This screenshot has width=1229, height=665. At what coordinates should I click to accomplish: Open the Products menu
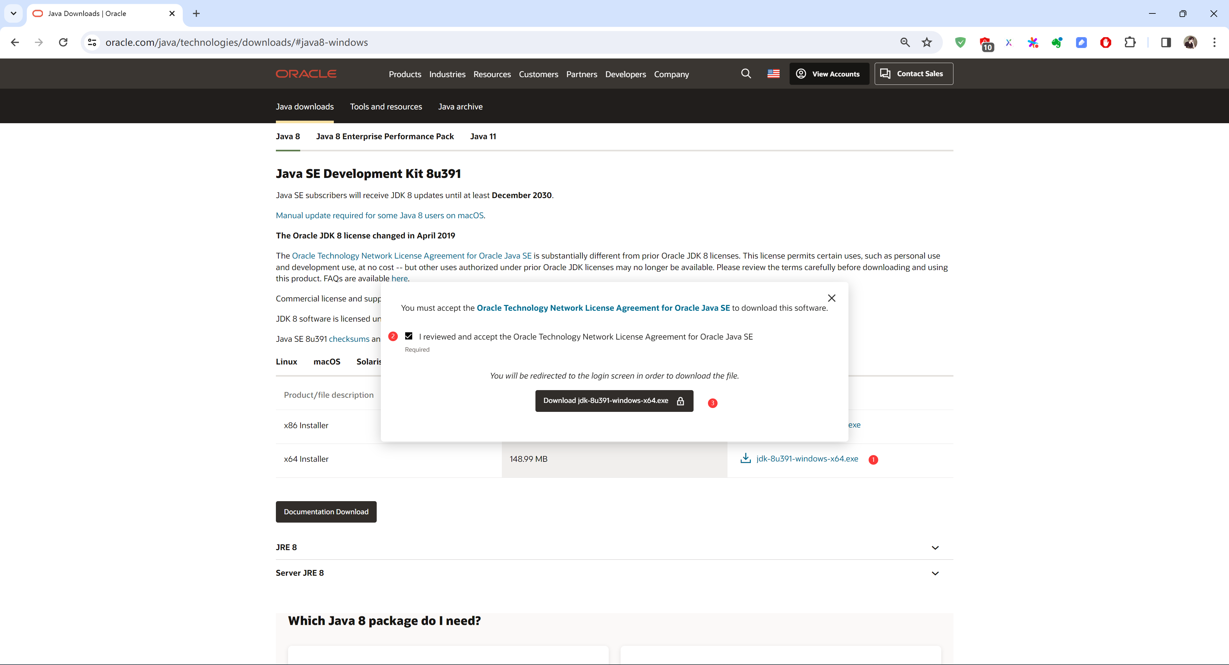405,74
